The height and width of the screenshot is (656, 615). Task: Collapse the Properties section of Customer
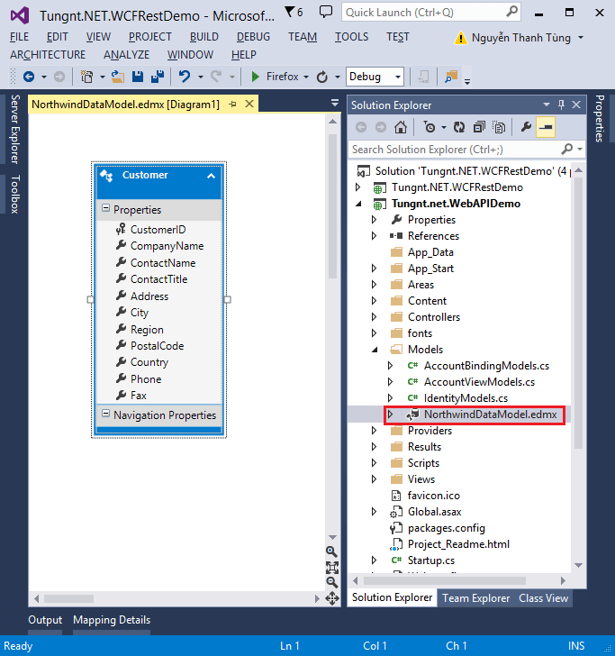(105, 208)
